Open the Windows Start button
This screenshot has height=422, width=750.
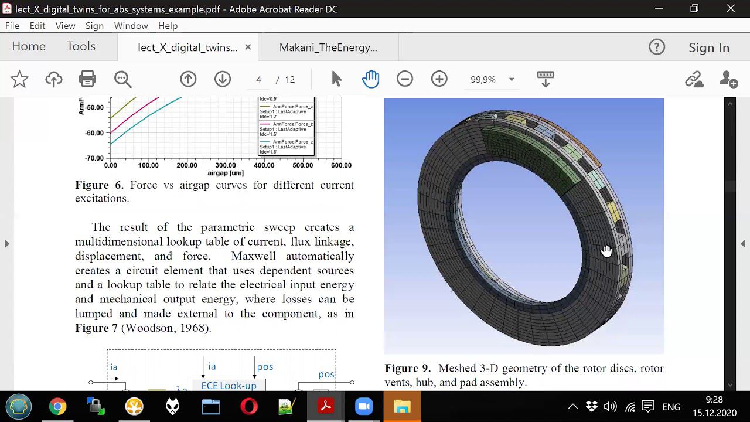tap(19, 407)
